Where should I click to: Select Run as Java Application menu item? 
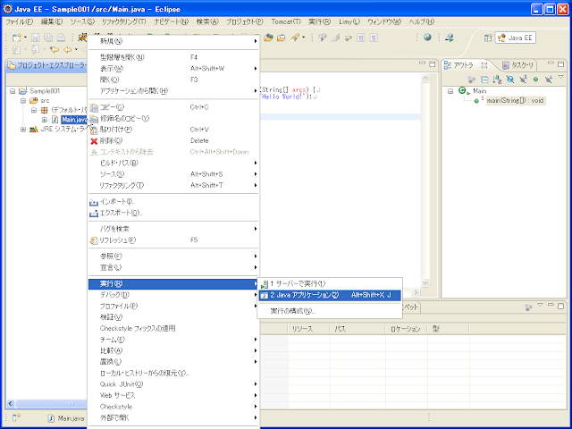[x=330, y=295]
